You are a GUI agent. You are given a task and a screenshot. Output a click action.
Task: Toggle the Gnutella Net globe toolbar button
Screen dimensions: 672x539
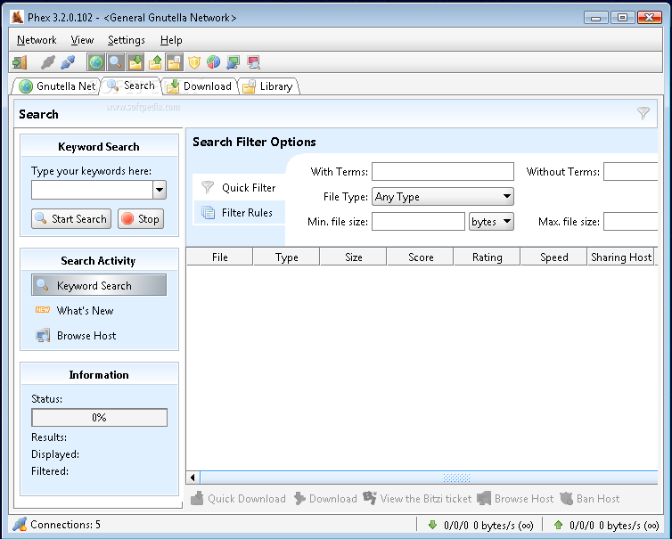click(96, 62)
